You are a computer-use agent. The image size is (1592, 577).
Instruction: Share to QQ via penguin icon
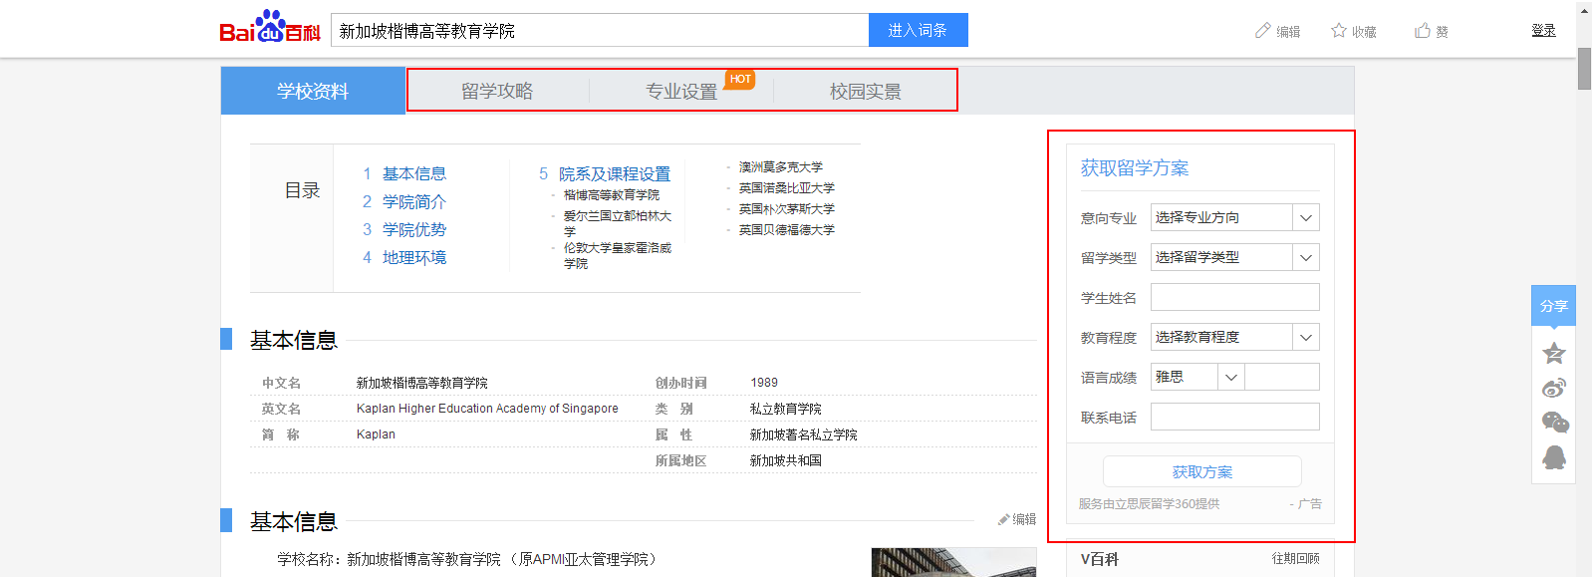1554,457
